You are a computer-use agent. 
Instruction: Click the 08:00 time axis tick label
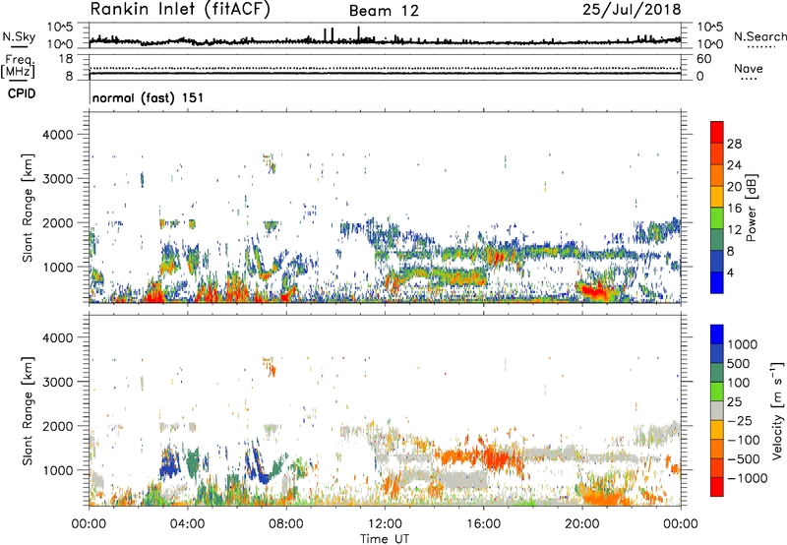286,524
